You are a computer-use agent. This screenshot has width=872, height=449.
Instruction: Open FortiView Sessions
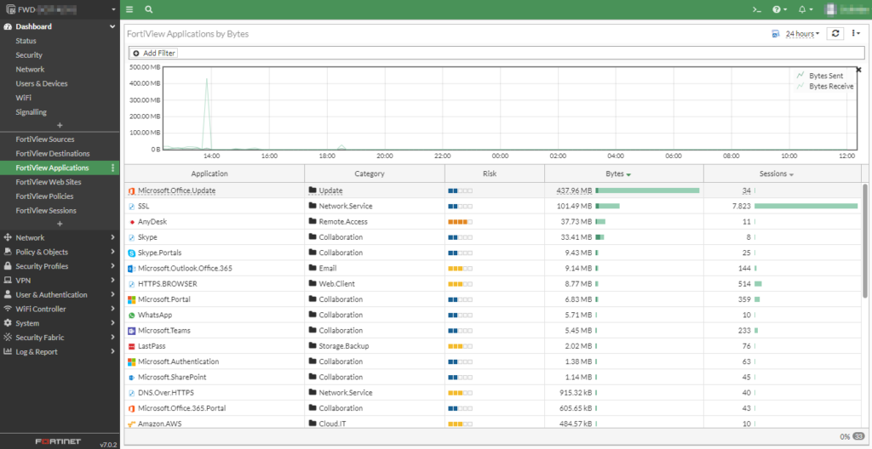point(46,211)
